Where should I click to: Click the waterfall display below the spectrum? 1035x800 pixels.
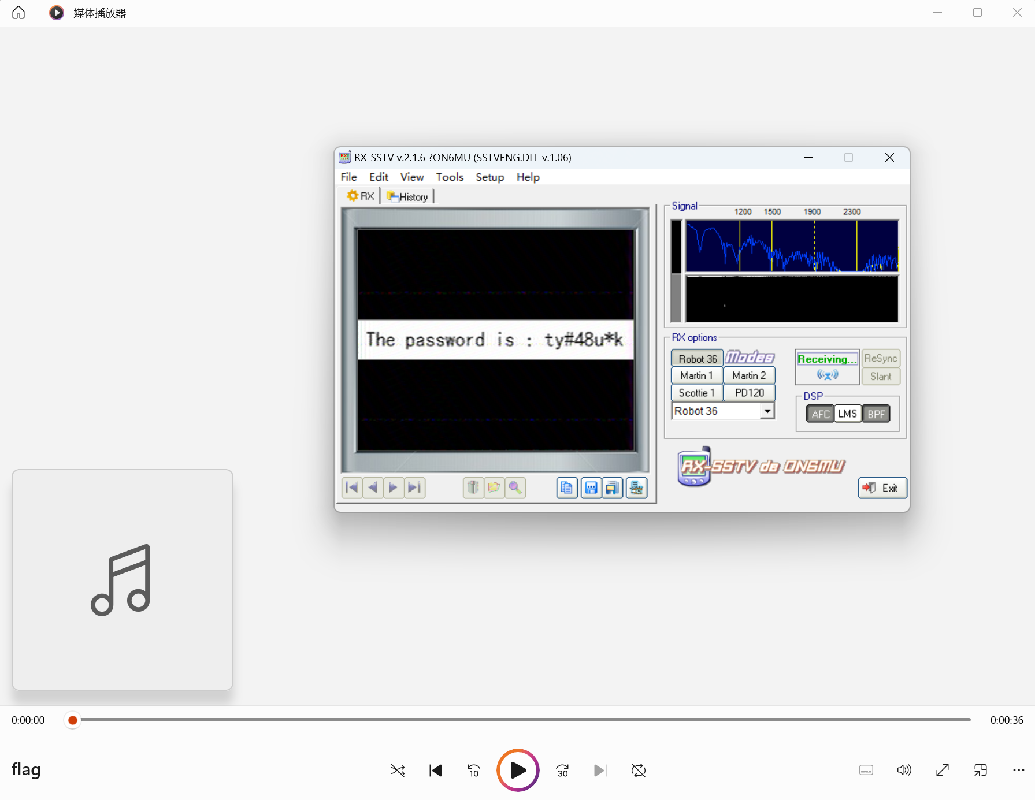pos(792,299)
